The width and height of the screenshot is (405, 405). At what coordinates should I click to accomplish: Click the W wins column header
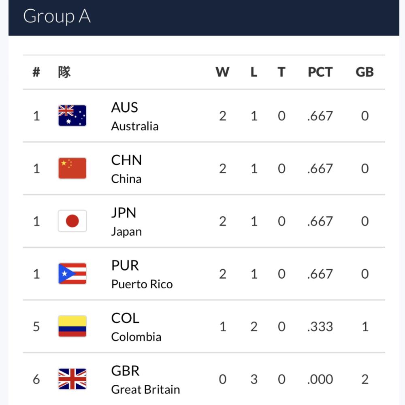pos(222,72)
